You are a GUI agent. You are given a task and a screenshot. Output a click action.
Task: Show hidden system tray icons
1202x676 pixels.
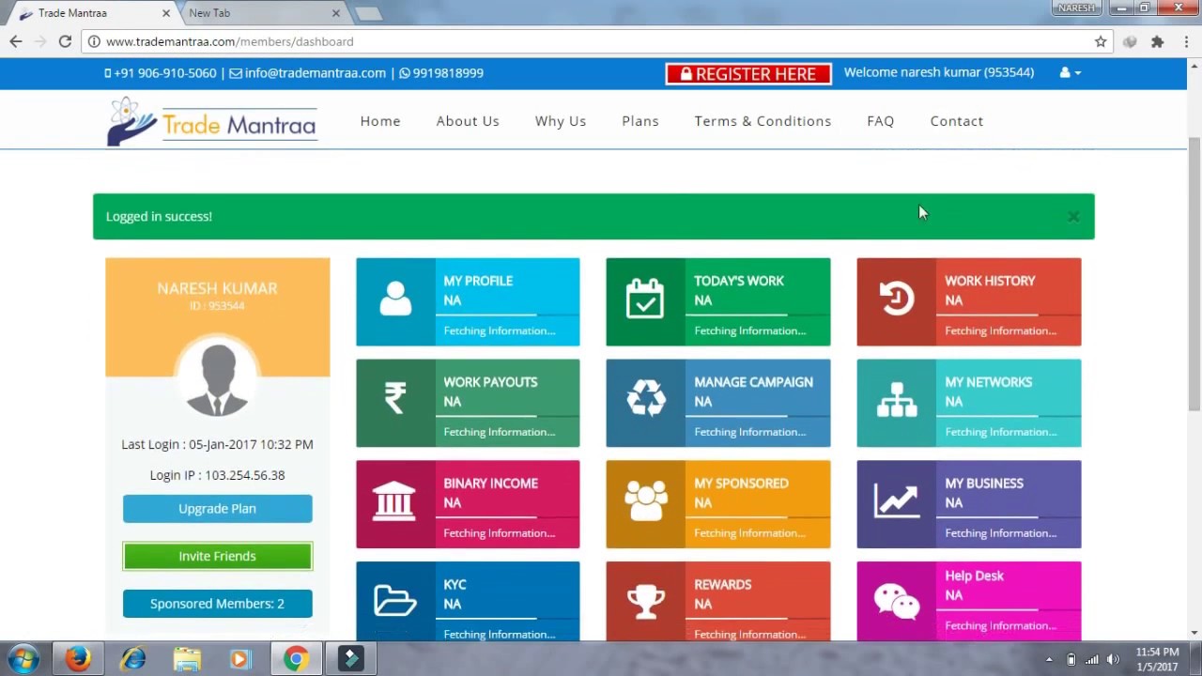pos(1049,659)
